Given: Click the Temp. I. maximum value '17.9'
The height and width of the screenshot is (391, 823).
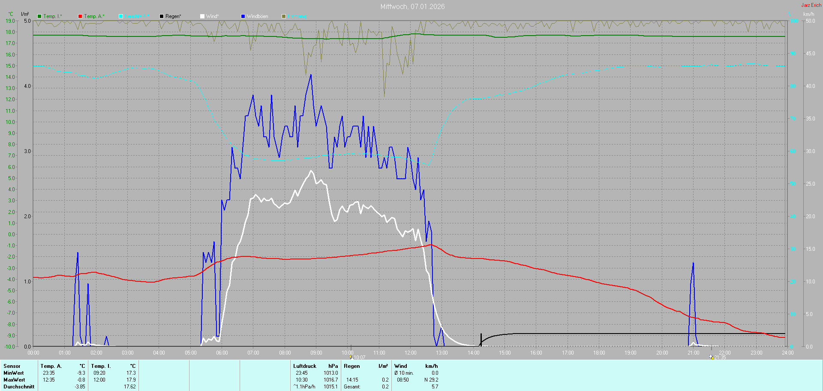Looking at the screenshot, I should [131, 380].
